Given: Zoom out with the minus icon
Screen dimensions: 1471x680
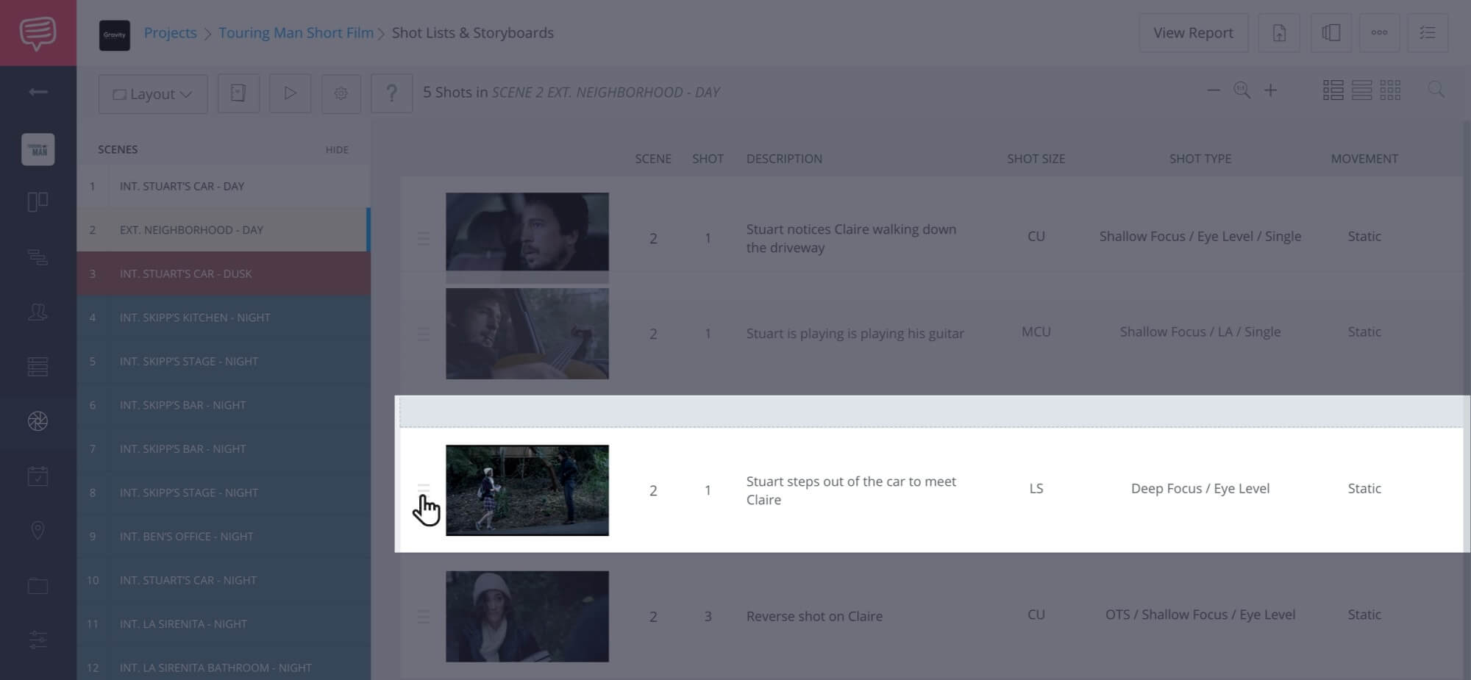Looking at the screenshot, I should pyautogui.click(x=1214, y=90).
